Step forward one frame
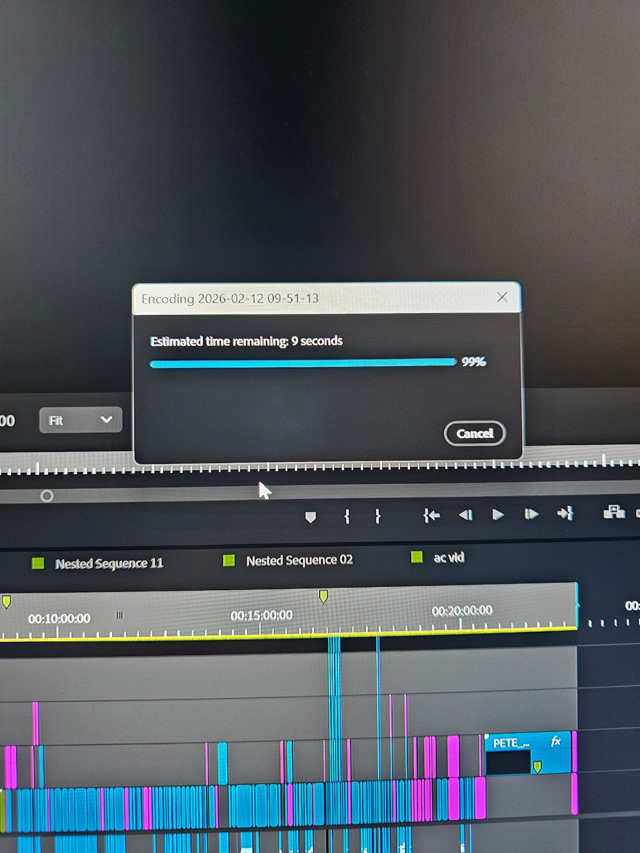The height and width of the screenshot is (853, 640). coord(531,514)
